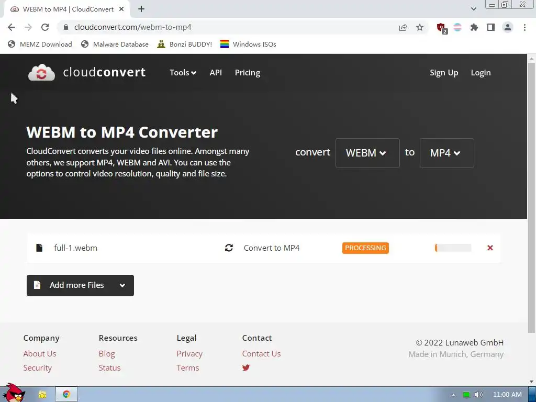This screenshot has width=536, height=402.
Task: Open the About Us footer link
Action: click(40, 354)
